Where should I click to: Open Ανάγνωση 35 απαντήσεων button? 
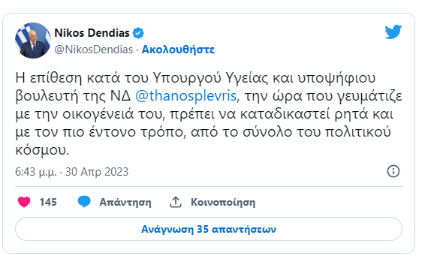[x=209, y=229]
